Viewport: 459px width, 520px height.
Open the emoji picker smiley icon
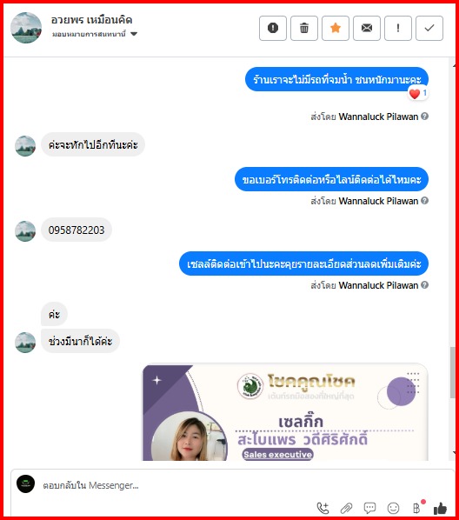393,508
